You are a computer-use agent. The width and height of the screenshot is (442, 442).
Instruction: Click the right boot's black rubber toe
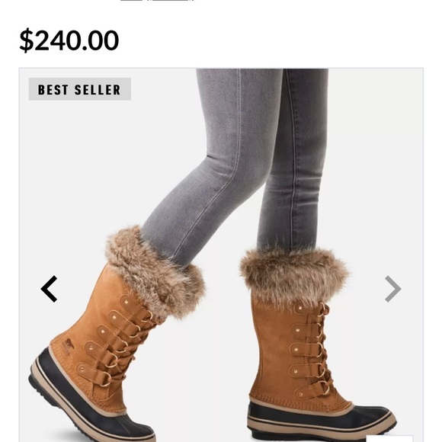point(322,415)
